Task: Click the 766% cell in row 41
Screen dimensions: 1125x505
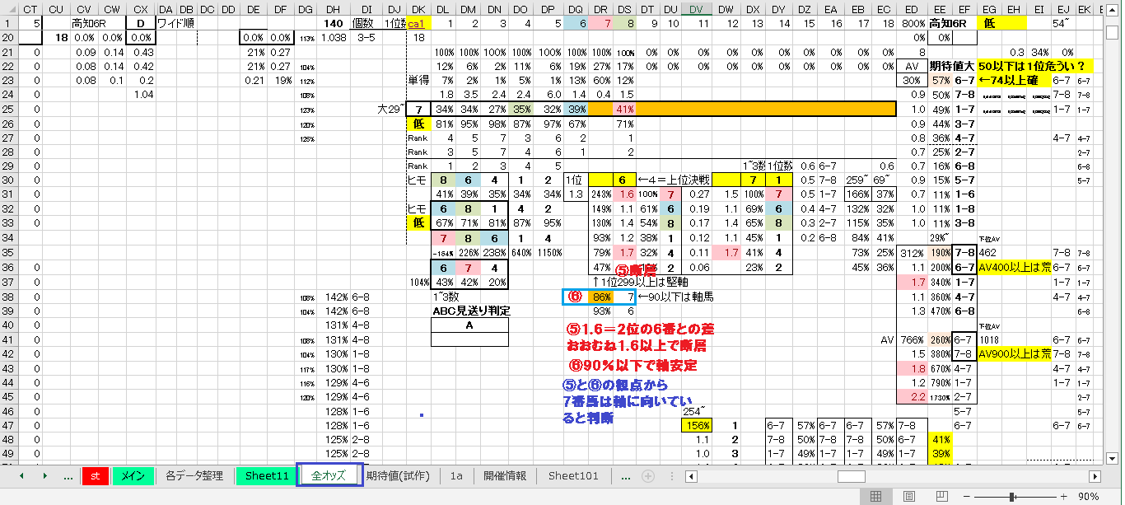Action: click(x=912, y=339)
